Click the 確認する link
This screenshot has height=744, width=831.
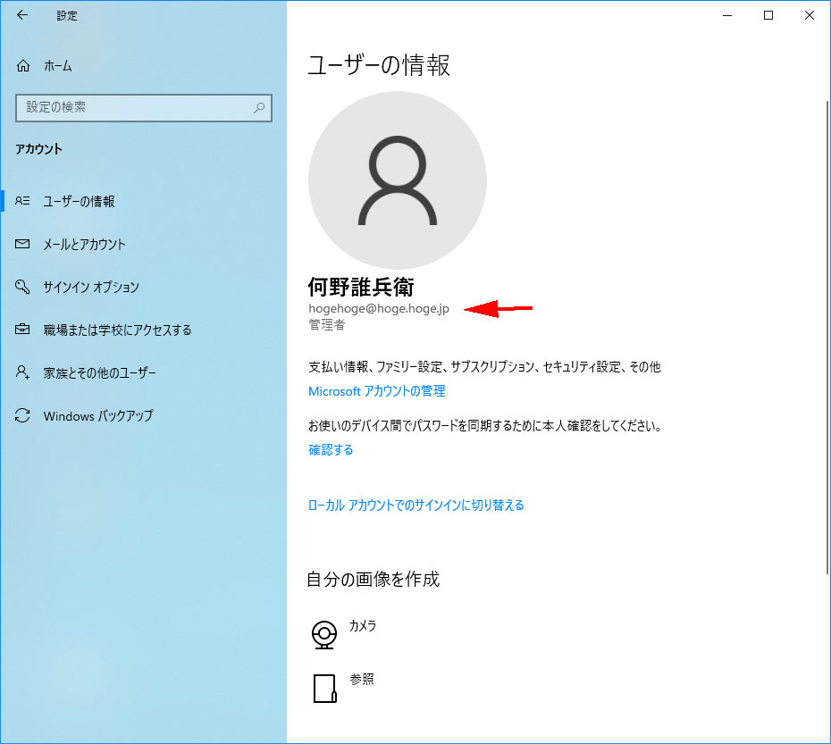coord(331,450)
